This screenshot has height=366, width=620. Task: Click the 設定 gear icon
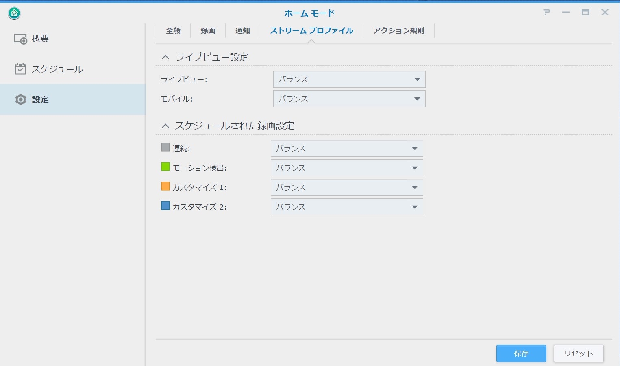pyautogui.click(x=20, y=100)
